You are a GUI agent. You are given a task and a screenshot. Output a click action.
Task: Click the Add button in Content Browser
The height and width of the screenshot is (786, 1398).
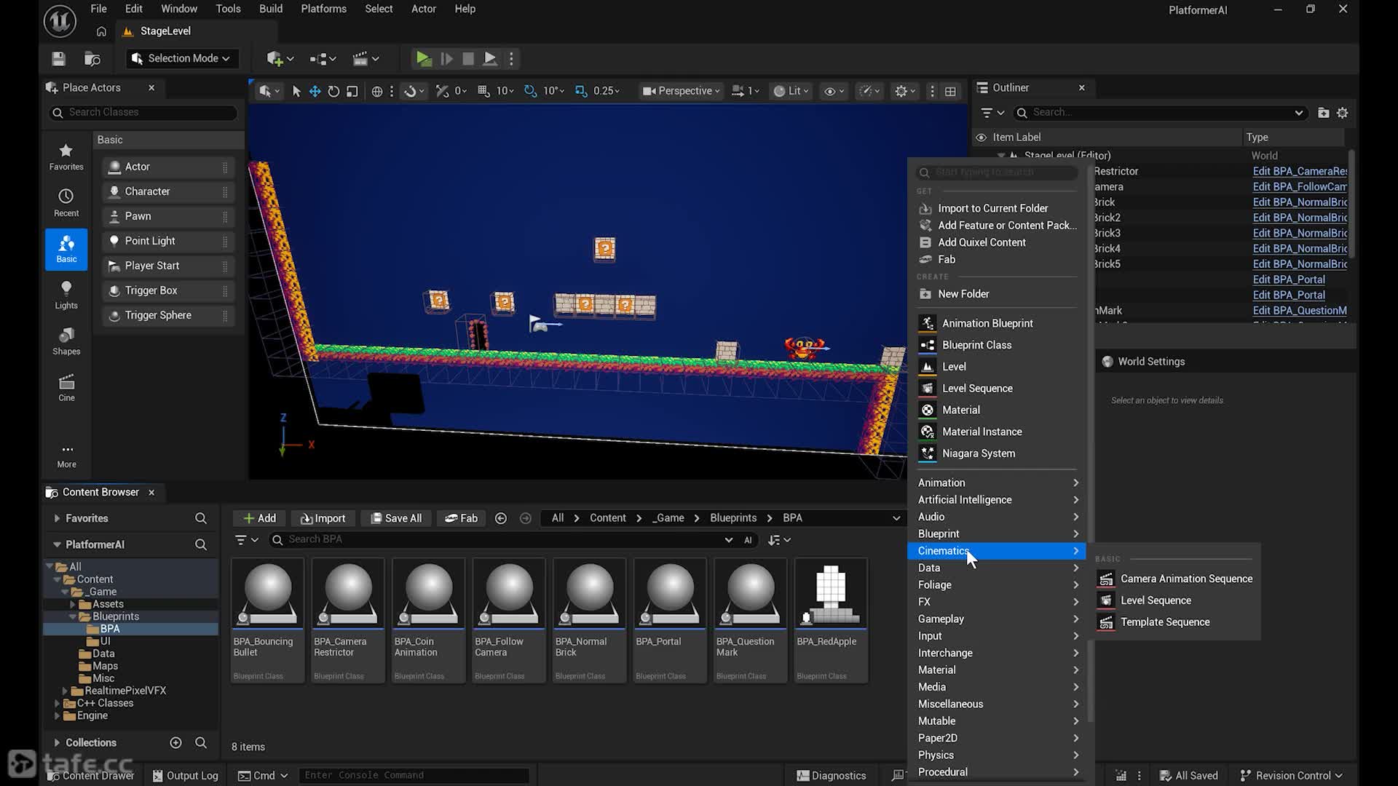(259, 518)
